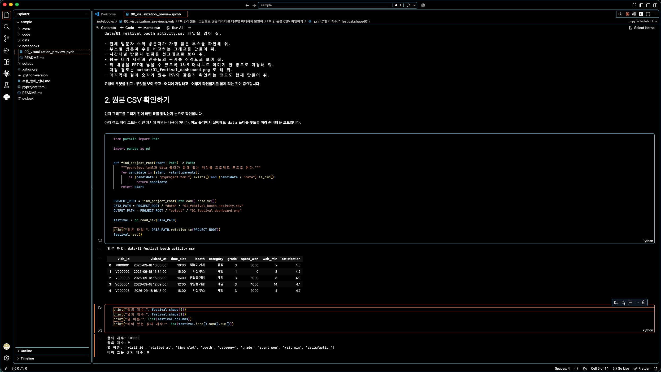Toggle the secondary side bar visibility
Viewport: 661px width, 372px height.
(x=655, y=5)
